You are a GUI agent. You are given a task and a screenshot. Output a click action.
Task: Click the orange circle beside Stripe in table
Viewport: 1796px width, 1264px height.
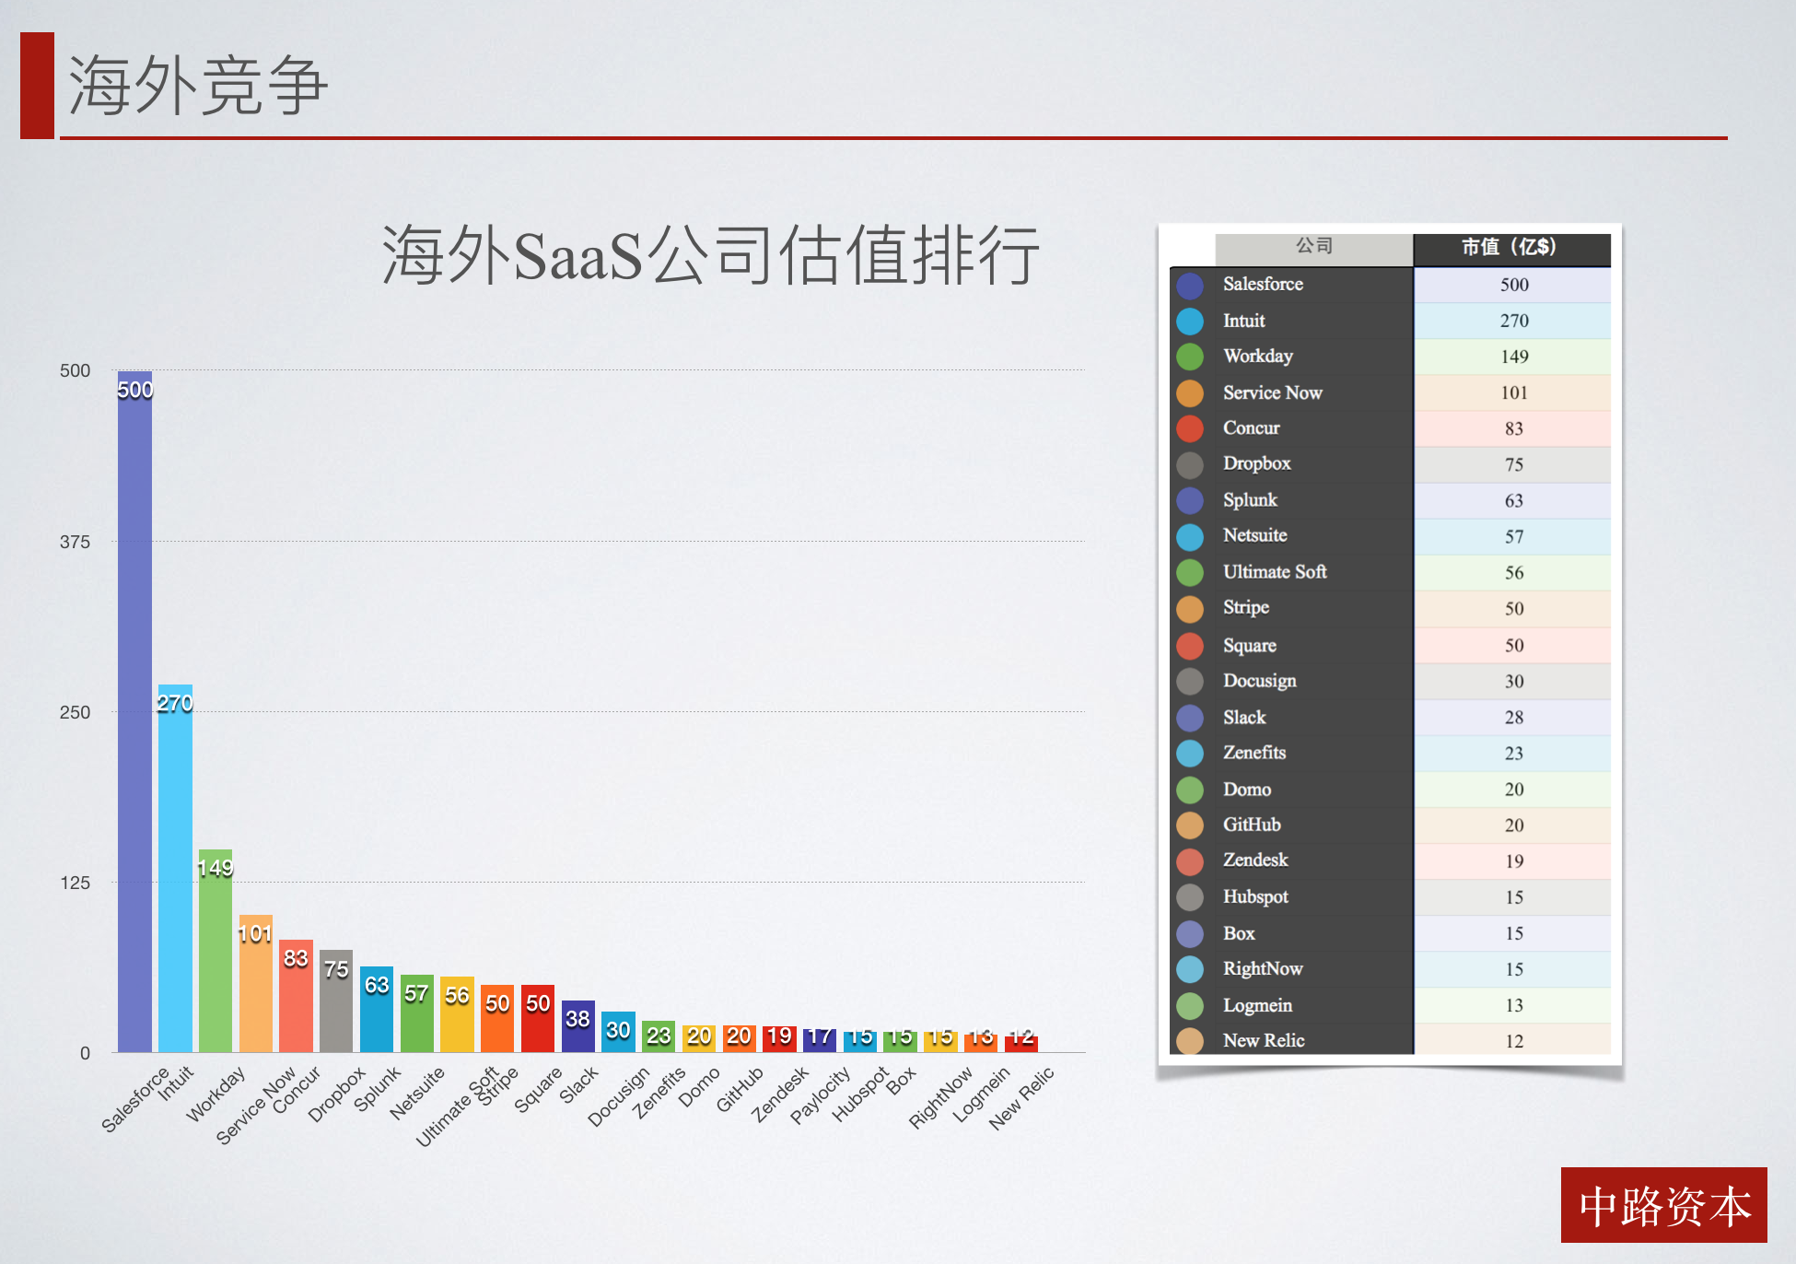1190,609
